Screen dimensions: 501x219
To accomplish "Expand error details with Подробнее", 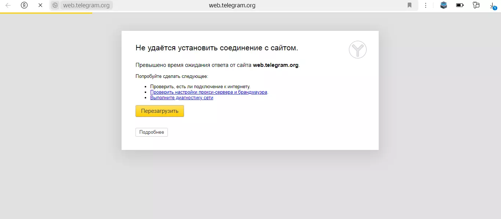I will [x=151, y=132].
